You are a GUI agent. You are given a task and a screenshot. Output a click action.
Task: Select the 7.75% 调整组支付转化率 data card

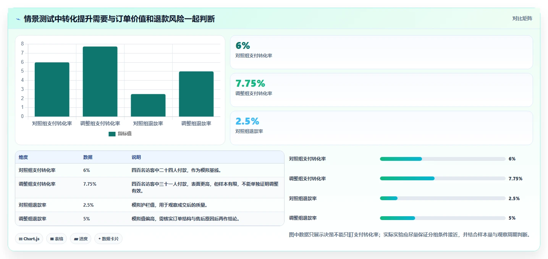tap(381, 90)
